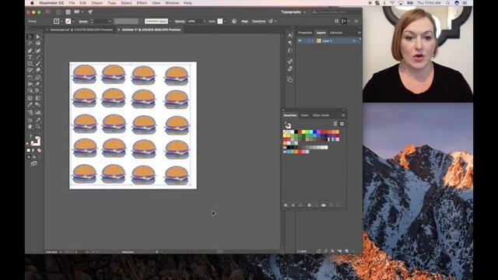Viewport: 498px width, 280px height.
Task: Click the Search Adobe Stock field
Action: point(336,12)
